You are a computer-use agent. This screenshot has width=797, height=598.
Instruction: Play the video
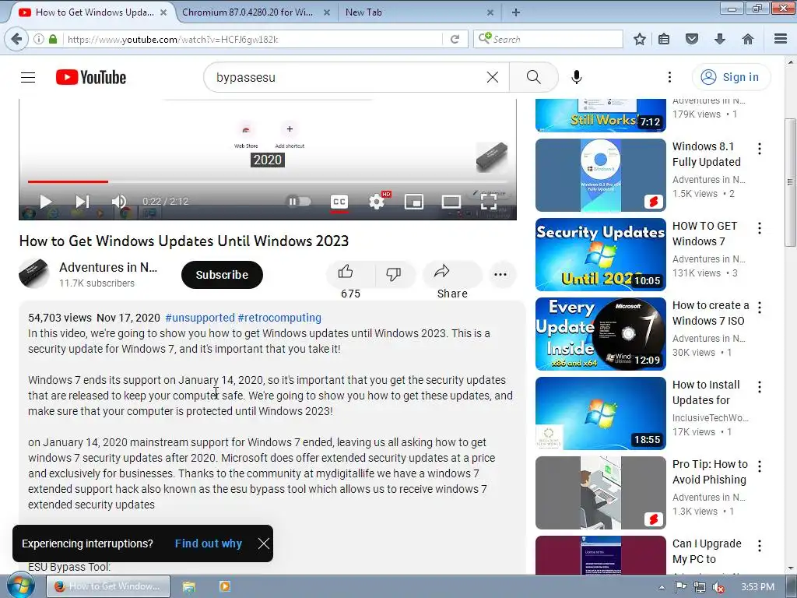click(x=45, y=202)
